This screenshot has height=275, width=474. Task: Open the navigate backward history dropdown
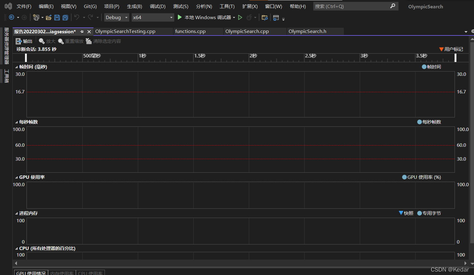[x=18, y=18]
